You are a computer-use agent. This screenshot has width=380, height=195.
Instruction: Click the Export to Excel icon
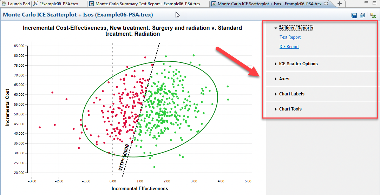[x=373, y=15]
